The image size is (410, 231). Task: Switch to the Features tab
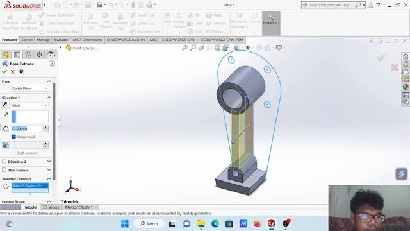pos(10,40)
